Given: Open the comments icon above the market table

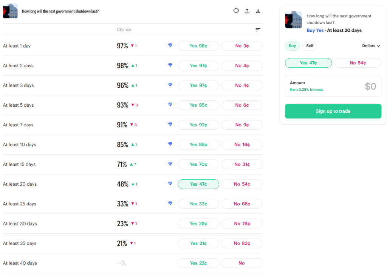Looking at the screenshot, I should click(236, 11).
